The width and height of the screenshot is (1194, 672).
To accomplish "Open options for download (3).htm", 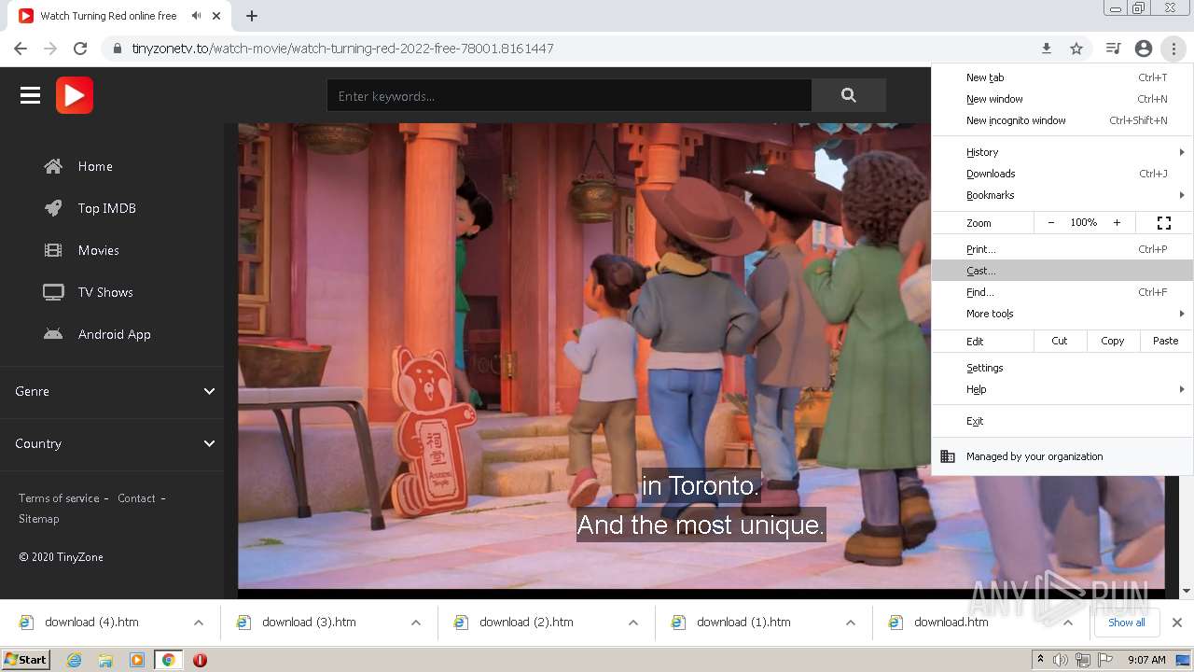I will click(416, 623).
